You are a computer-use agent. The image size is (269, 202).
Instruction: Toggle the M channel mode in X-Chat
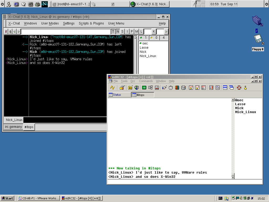[x=137, y=32]
